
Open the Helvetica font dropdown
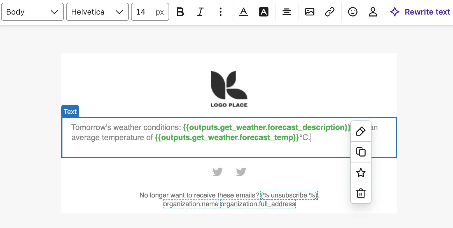[x=97, y=12]
